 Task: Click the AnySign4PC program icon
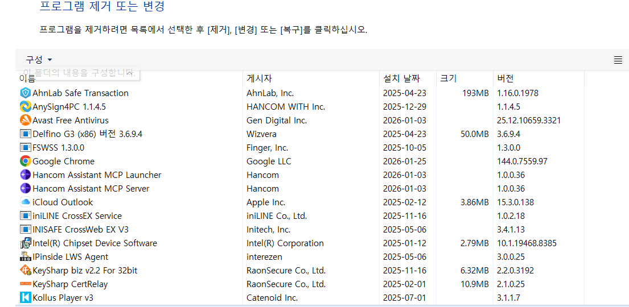point(25,107)
